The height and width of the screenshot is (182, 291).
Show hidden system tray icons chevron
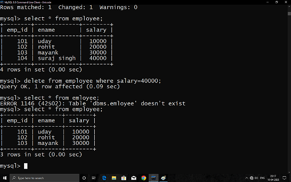click(247, 178)
